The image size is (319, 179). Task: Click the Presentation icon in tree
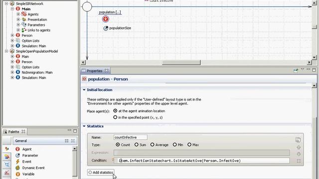tap(24, 19)
